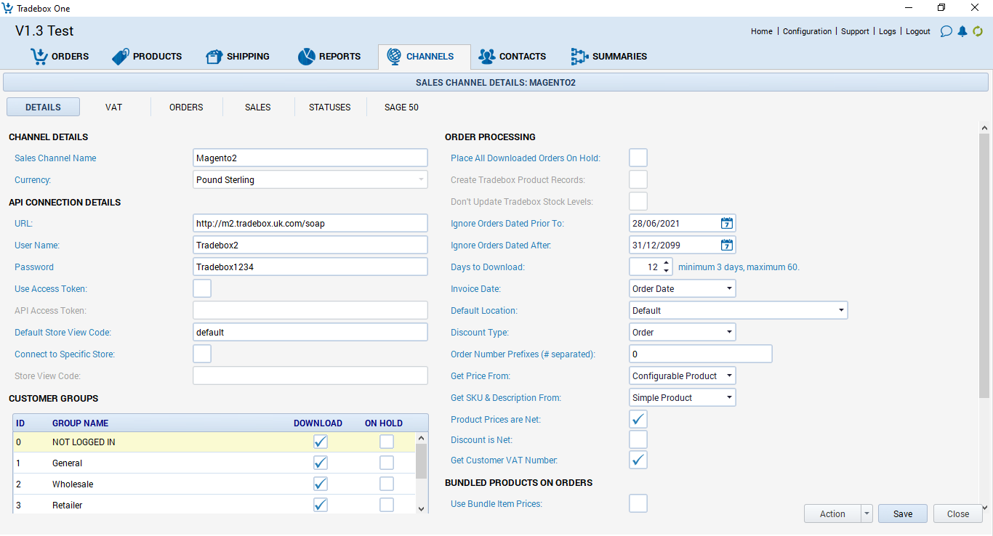993x536 pixels.
Task: Click the Shipping box icon
Action: click(x=214, y=56)
